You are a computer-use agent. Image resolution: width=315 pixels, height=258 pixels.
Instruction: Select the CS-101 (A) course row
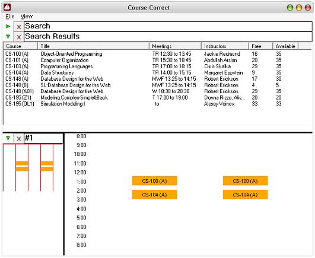[158, 60]
